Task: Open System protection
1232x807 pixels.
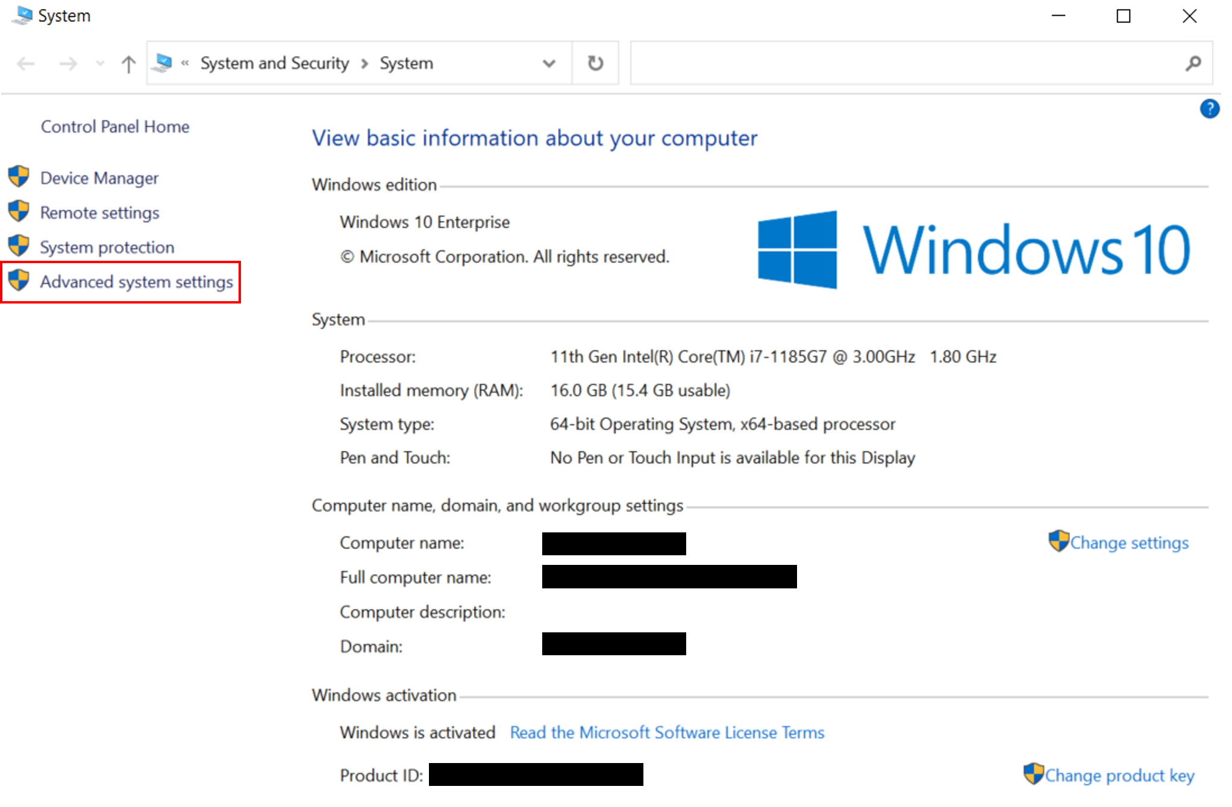Action: coord(107,248)
